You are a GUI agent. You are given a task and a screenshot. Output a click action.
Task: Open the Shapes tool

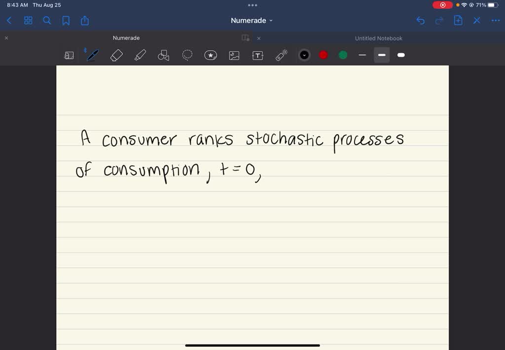pyautogui.click(x=163, y=55)
